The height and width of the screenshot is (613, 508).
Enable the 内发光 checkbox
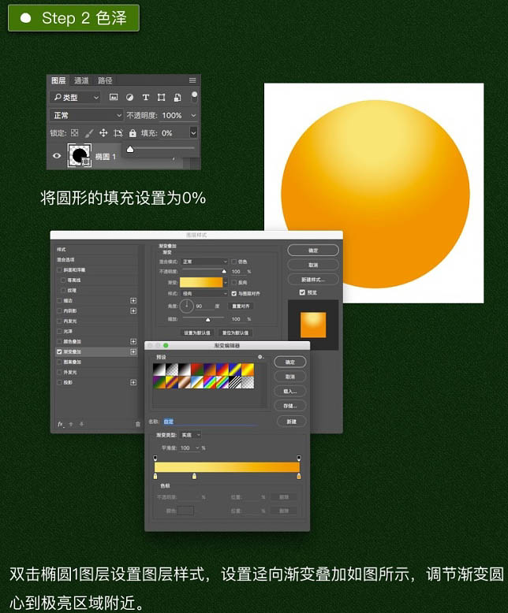pyautogui.click(x=59, y=321)
